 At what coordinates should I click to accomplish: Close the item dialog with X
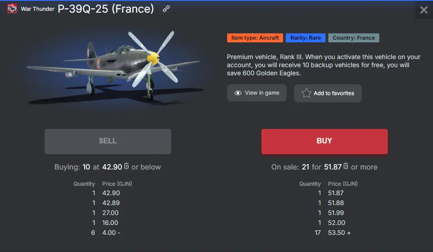(424, 10)
